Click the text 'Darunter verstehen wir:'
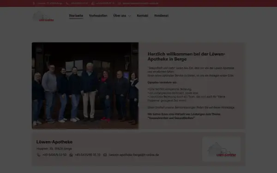The width and height of the screenshot is (277, 173). (x=162, y=83)
